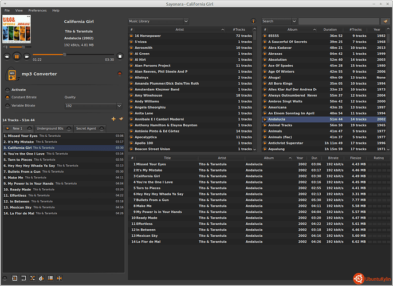Toggle shuffle playback mode
The width and height of the screenshot is (393, 286).
[33, 278]
